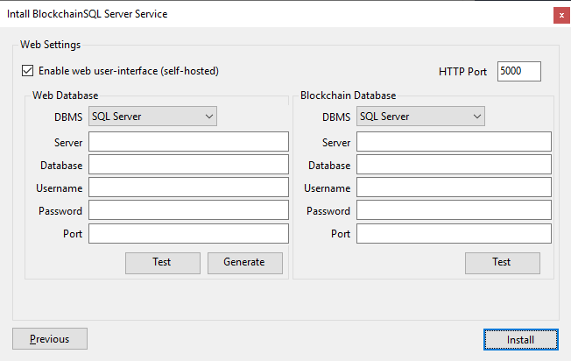Screen dimensions: 571x361
Task: Focus the Web Database Password field
Action: tap(188, 210)
